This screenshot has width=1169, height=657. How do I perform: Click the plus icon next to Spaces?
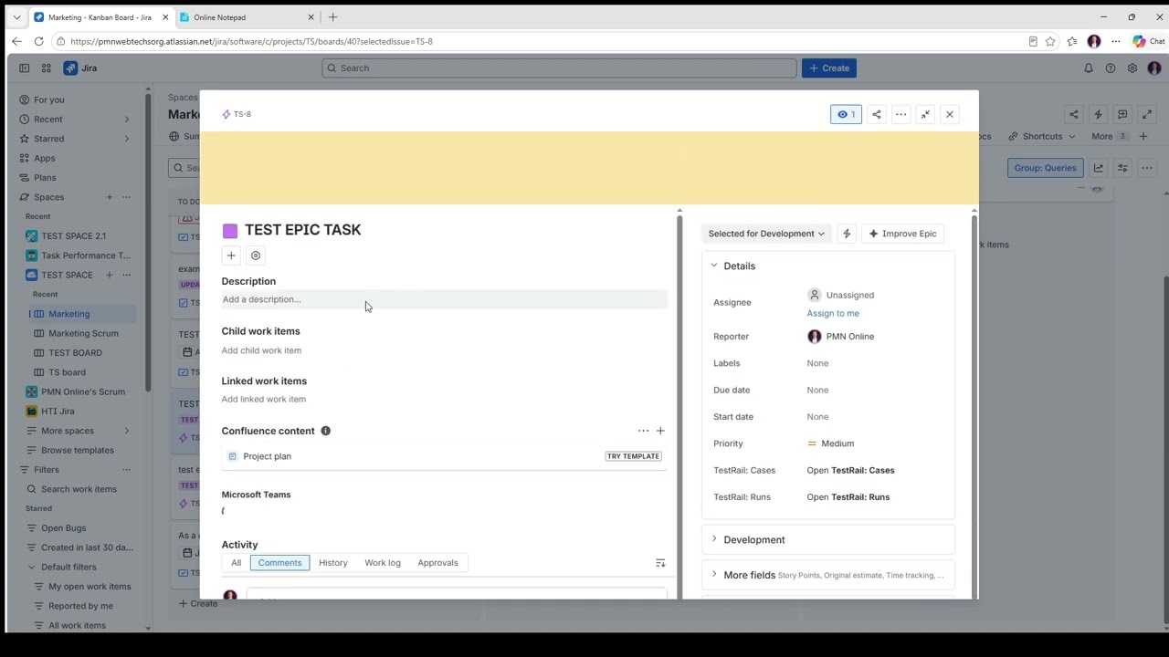tap(109, 197)
